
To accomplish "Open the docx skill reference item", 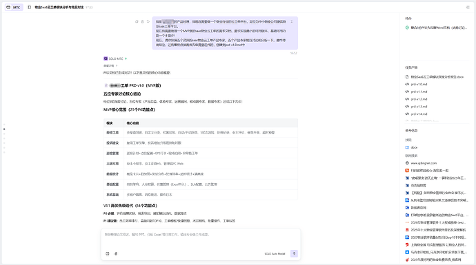I will pos(412,147).
